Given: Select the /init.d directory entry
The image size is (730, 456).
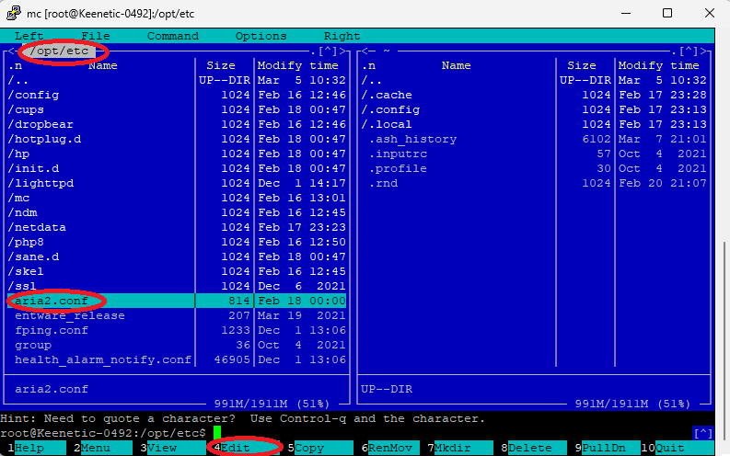Looking at the screenshot, I should point(37,168).
